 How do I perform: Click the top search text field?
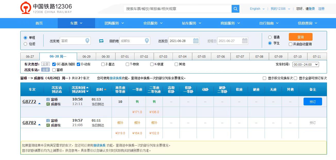click(x=178, y=9)
